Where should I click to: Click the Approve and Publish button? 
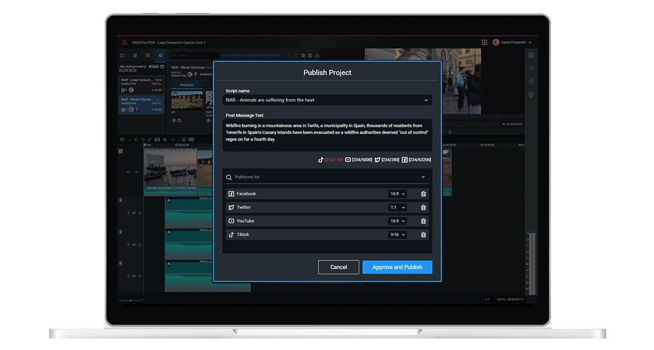[x=397, y=267]
